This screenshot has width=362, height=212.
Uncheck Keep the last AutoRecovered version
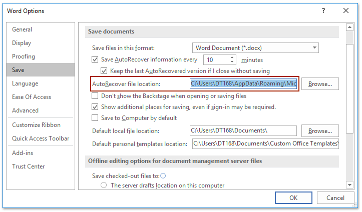(x=104, y=71)
